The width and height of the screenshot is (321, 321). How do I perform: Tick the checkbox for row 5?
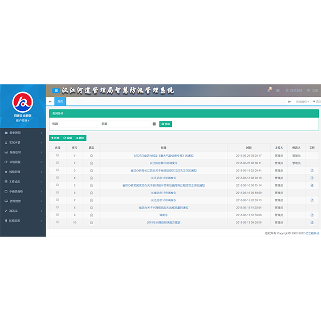click(x=58, y=185)
